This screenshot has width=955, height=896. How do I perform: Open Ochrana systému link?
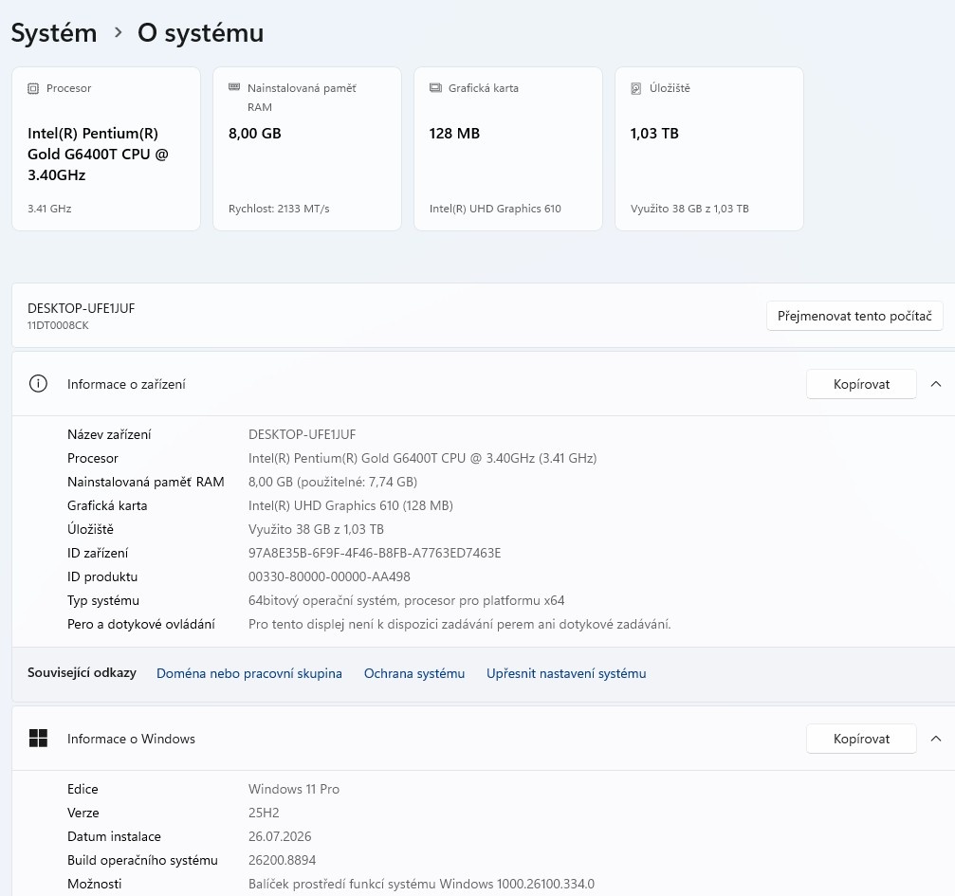tap(414, 673)
